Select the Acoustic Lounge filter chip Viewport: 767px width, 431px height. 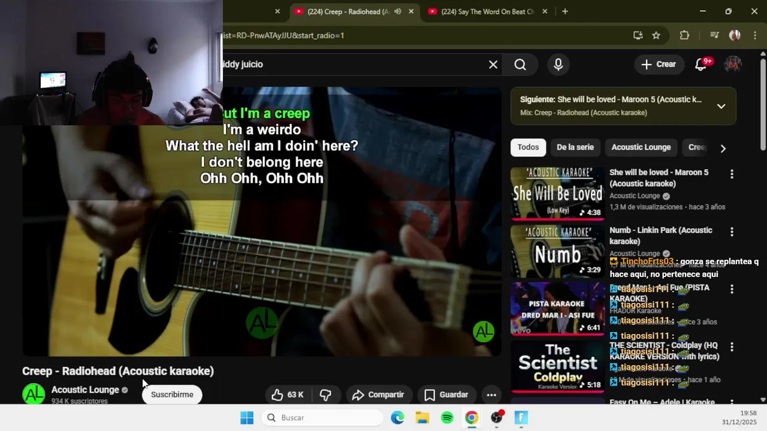[641, 147]
